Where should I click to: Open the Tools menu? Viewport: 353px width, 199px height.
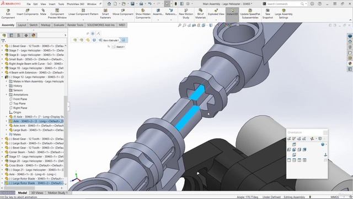pos(61,4)
